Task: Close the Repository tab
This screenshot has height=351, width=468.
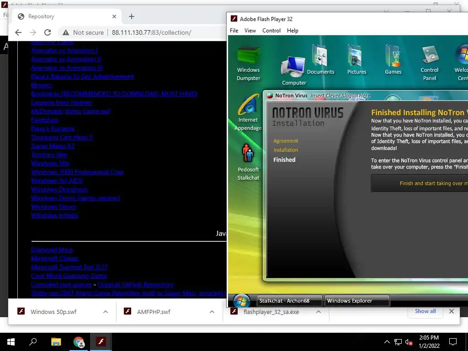Action: pyautogui.click(x=114, y=16)
